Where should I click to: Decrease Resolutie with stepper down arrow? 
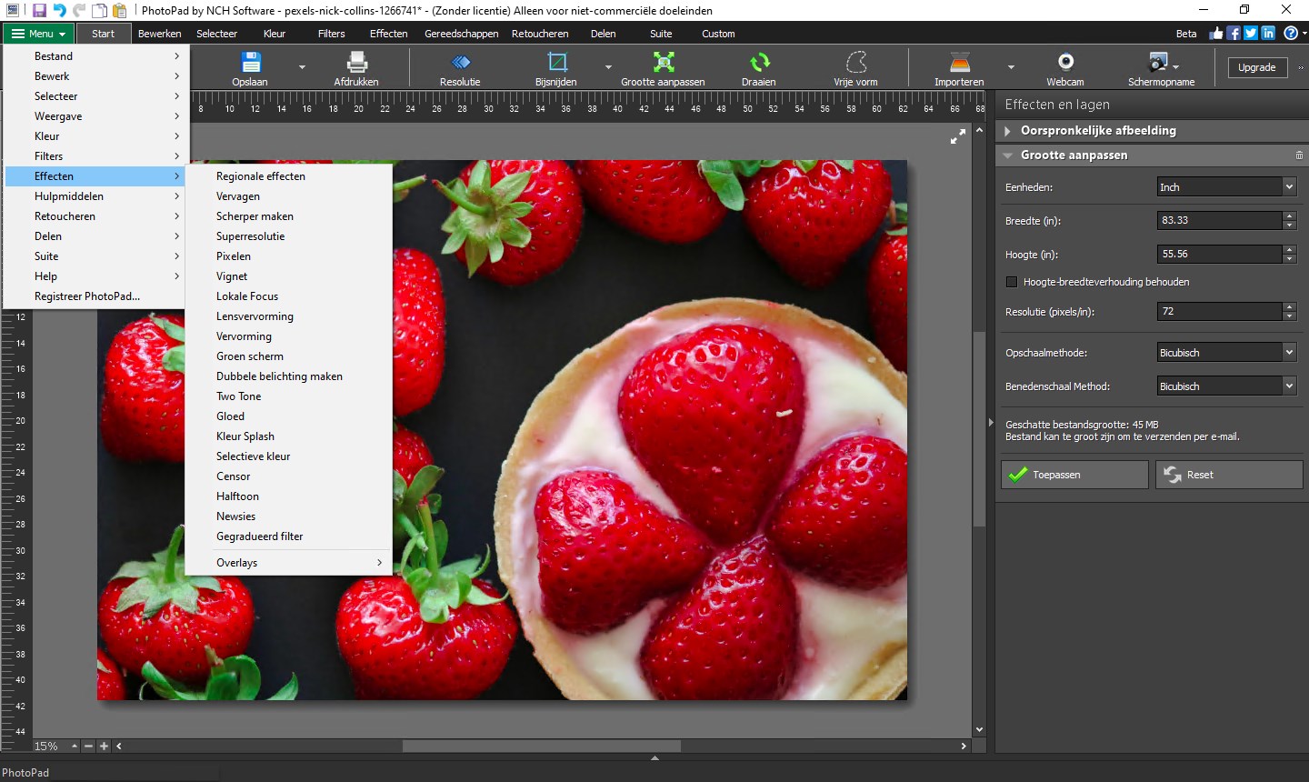point(1289,316)
